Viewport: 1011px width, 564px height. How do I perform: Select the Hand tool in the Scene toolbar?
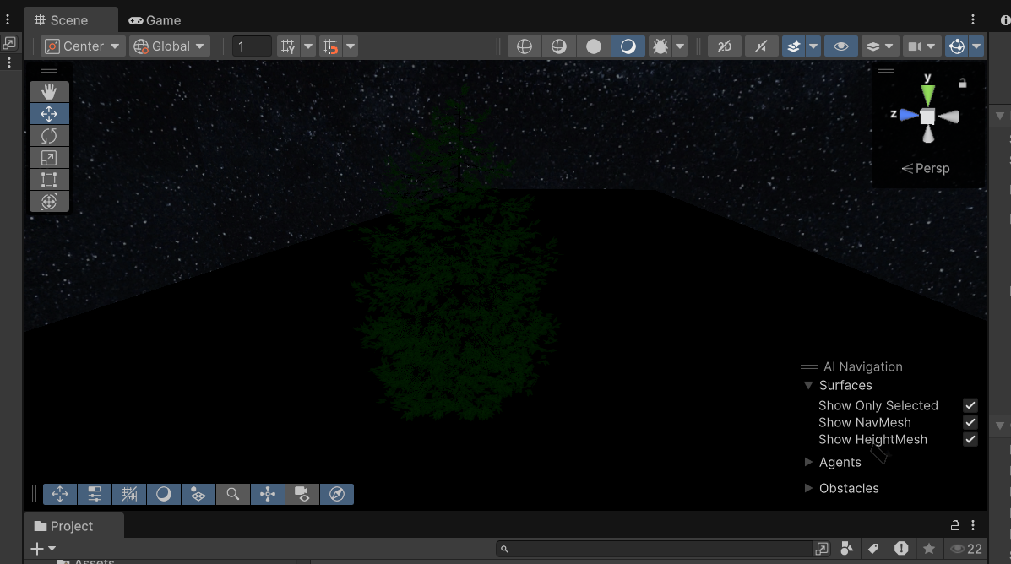(49, 91)
